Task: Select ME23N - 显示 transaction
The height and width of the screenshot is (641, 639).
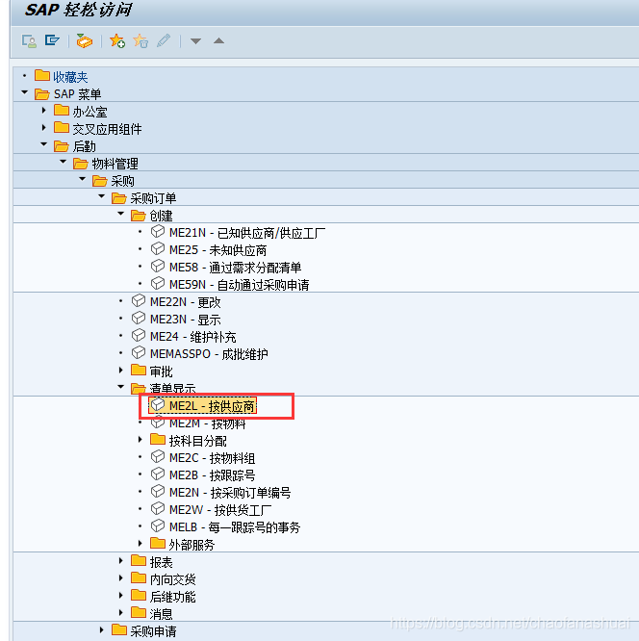Action: pyautogui.click(x=185, y=320)
